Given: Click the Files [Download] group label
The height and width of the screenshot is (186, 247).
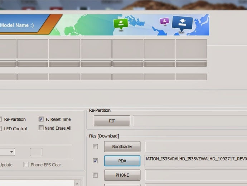Looking at the screenshot, I should tap(104, 136).
